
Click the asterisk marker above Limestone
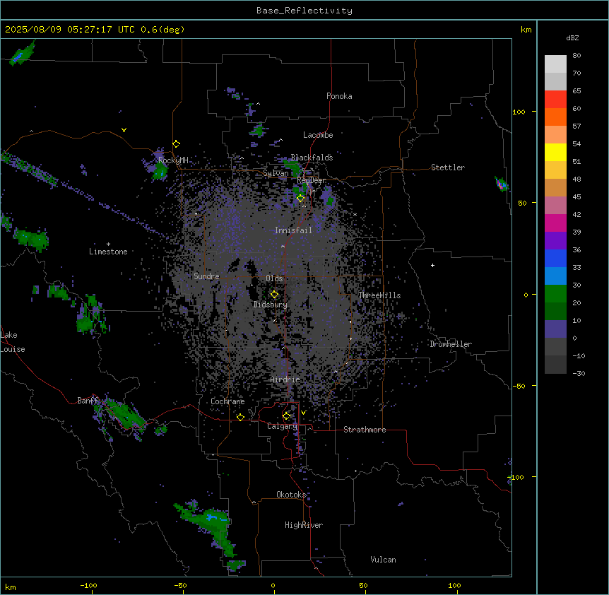click(x=108, y=245)
